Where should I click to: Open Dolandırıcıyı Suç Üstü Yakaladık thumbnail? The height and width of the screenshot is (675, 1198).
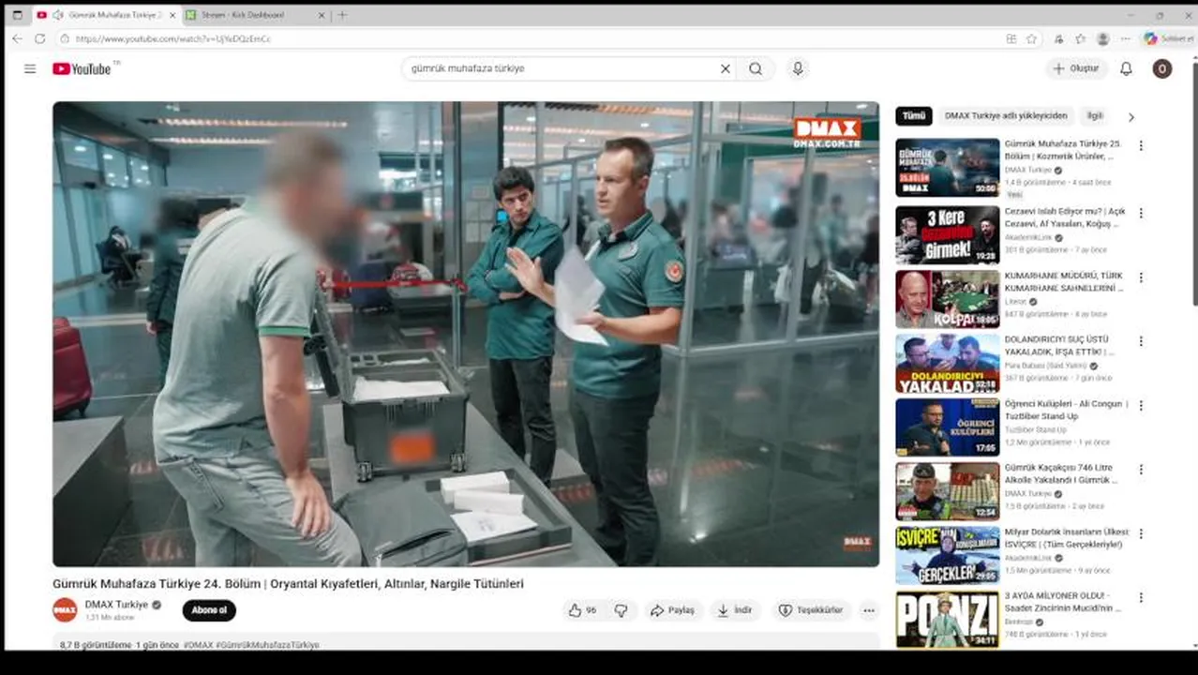(947, 363)
